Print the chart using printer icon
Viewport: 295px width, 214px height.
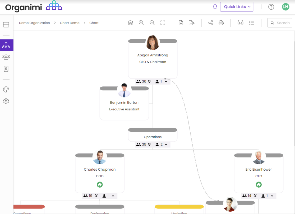221,23
